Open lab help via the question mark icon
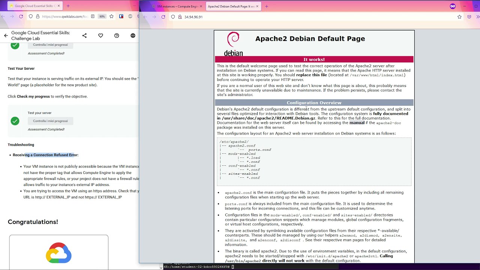 [117, 36]
